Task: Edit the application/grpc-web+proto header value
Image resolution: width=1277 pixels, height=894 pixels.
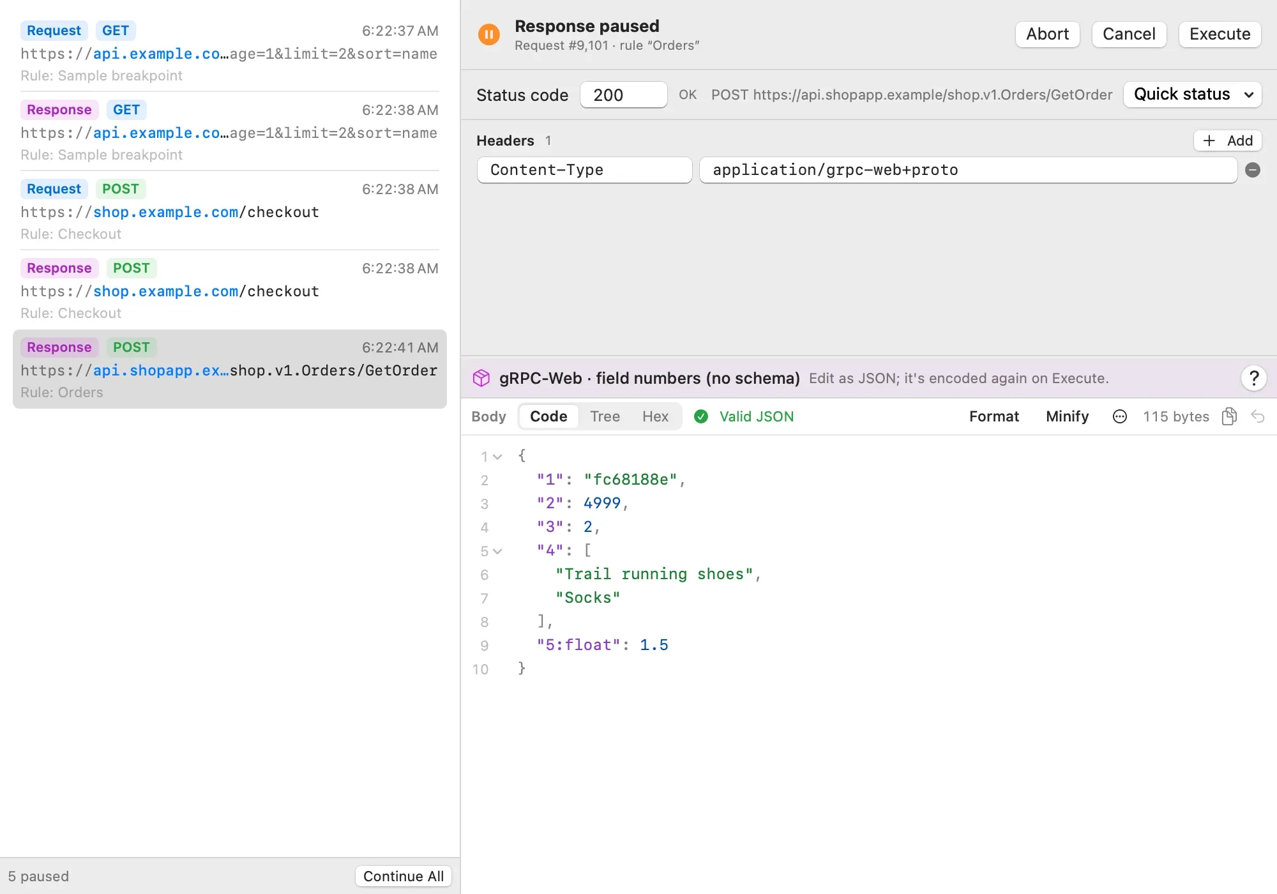Action: point(968,170)
